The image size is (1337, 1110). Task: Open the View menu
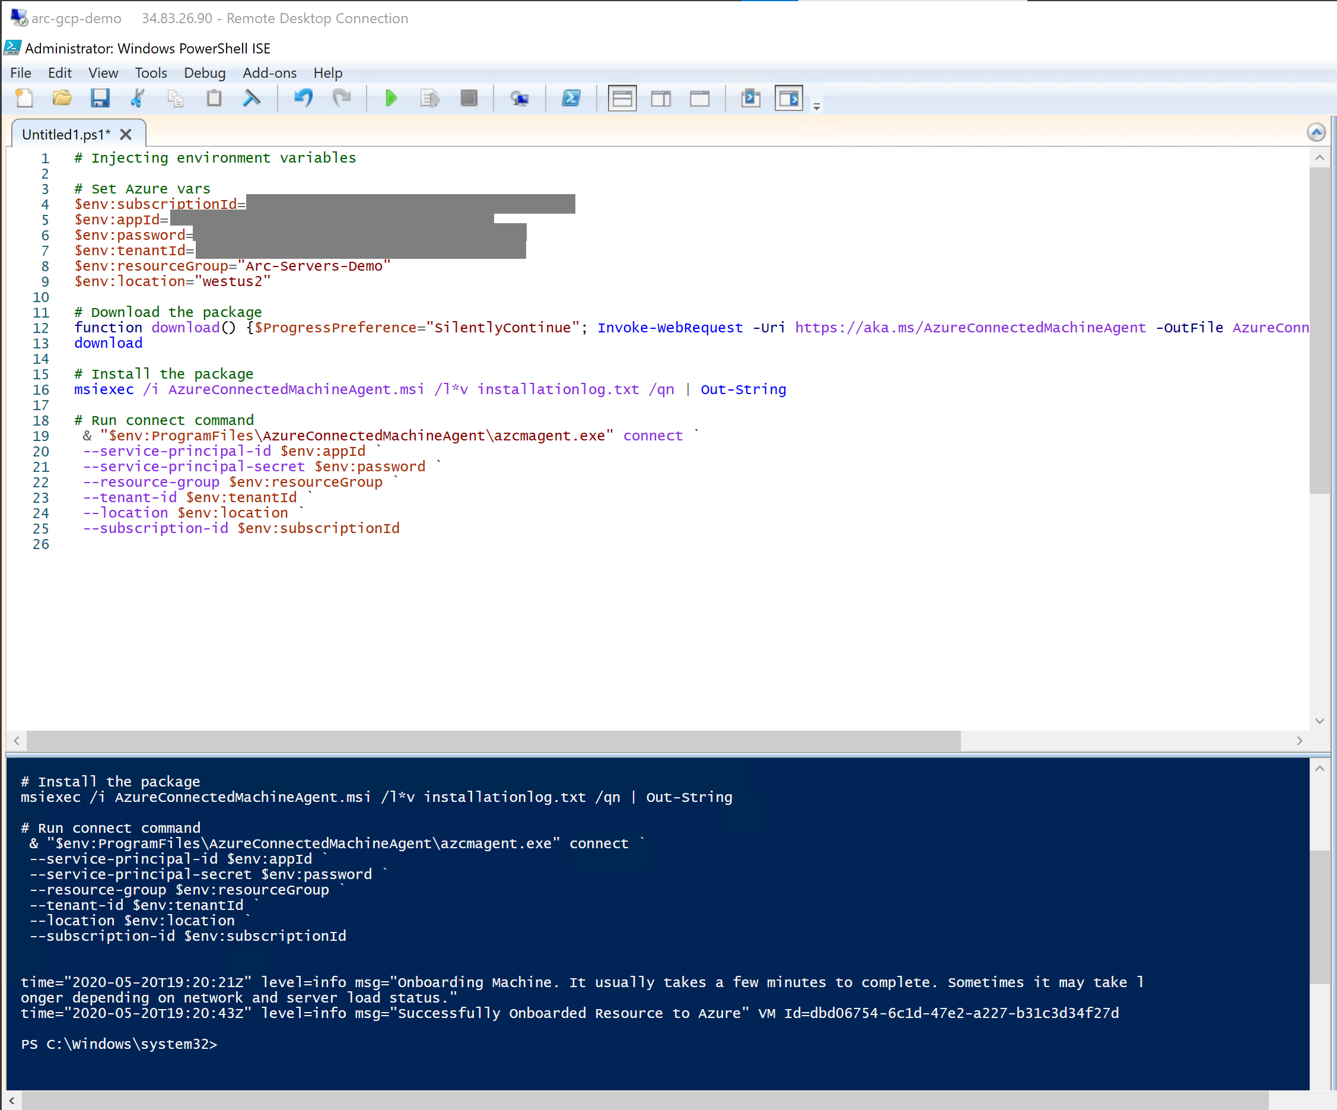pos(103,72)
